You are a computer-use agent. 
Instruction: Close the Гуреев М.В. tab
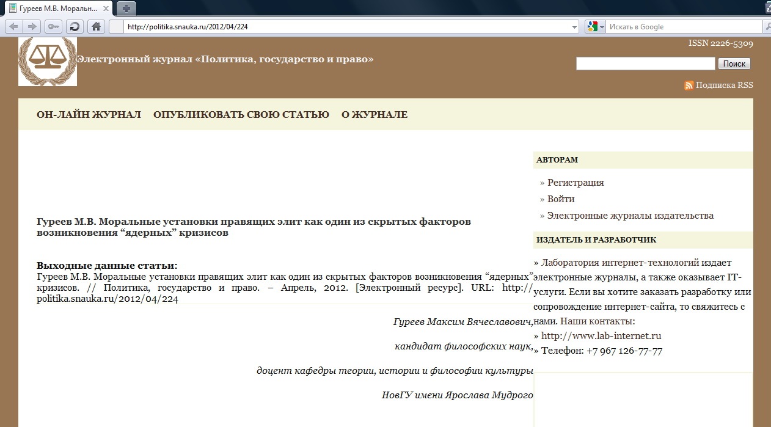pyautogui.click(x=107, y=9)
